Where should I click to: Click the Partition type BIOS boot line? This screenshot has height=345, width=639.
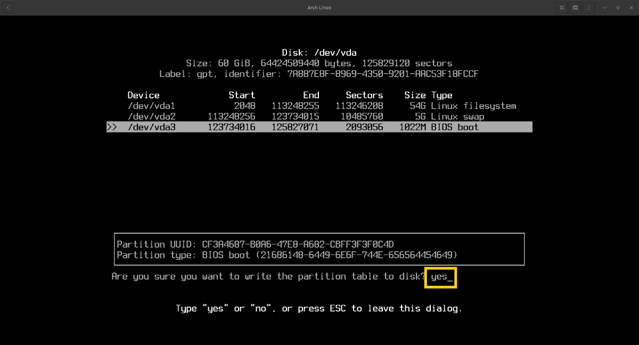pyautogui.click(x=287, y=255)
